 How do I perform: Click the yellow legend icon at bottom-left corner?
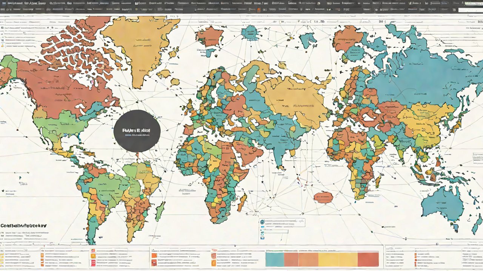click(x=2, y=256)
